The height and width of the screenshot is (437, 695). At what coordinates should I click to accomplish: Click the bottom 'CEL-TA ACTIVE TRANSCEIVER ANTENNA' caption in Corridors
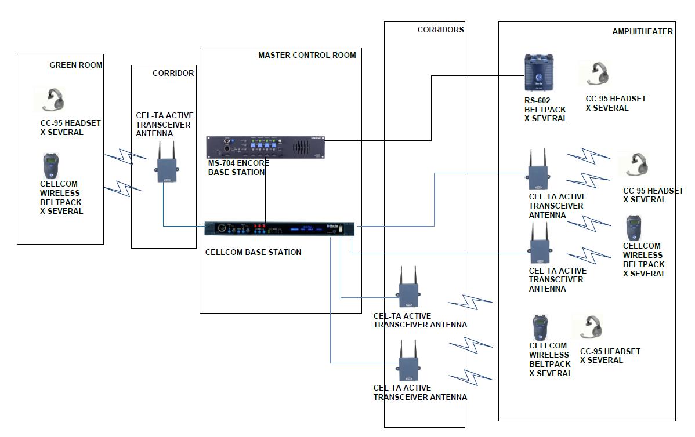tap(420, 392)
